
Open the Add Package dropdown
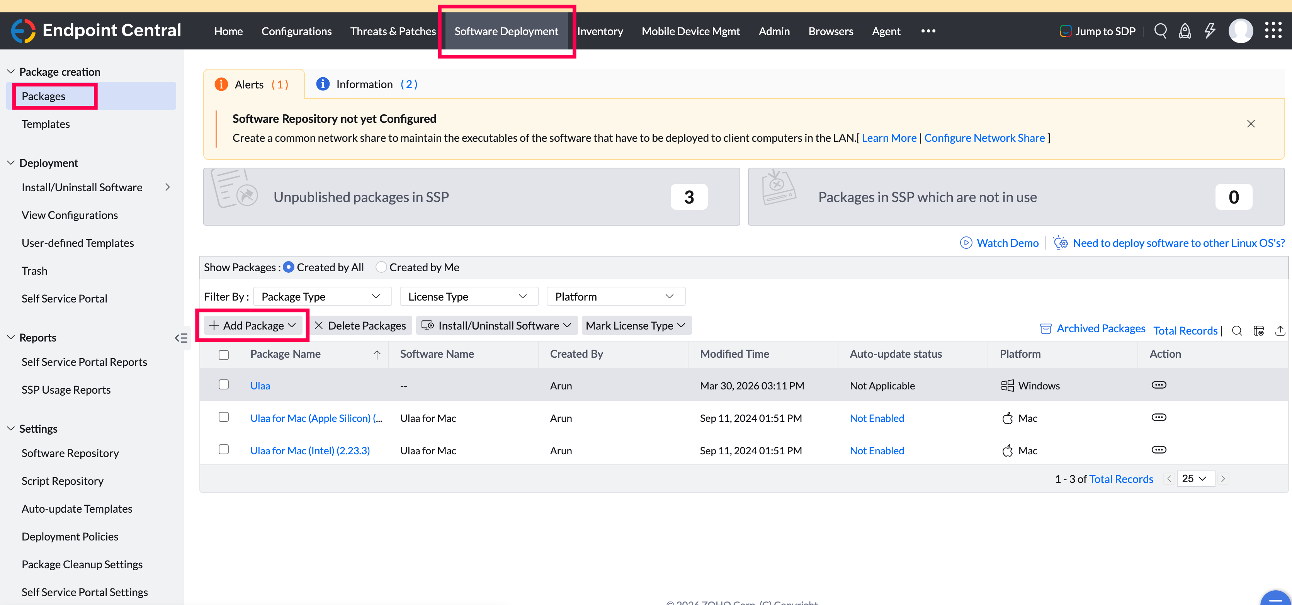click(253, 326)
